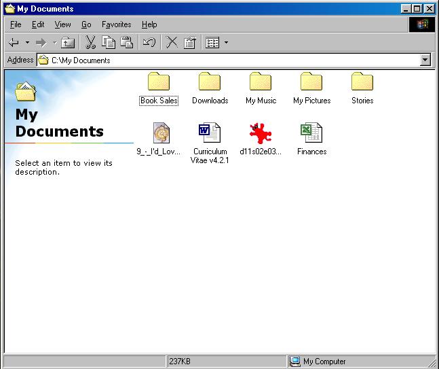The image size is (439, 369).
Task: Open the View menu
Action: click(62, 24)
